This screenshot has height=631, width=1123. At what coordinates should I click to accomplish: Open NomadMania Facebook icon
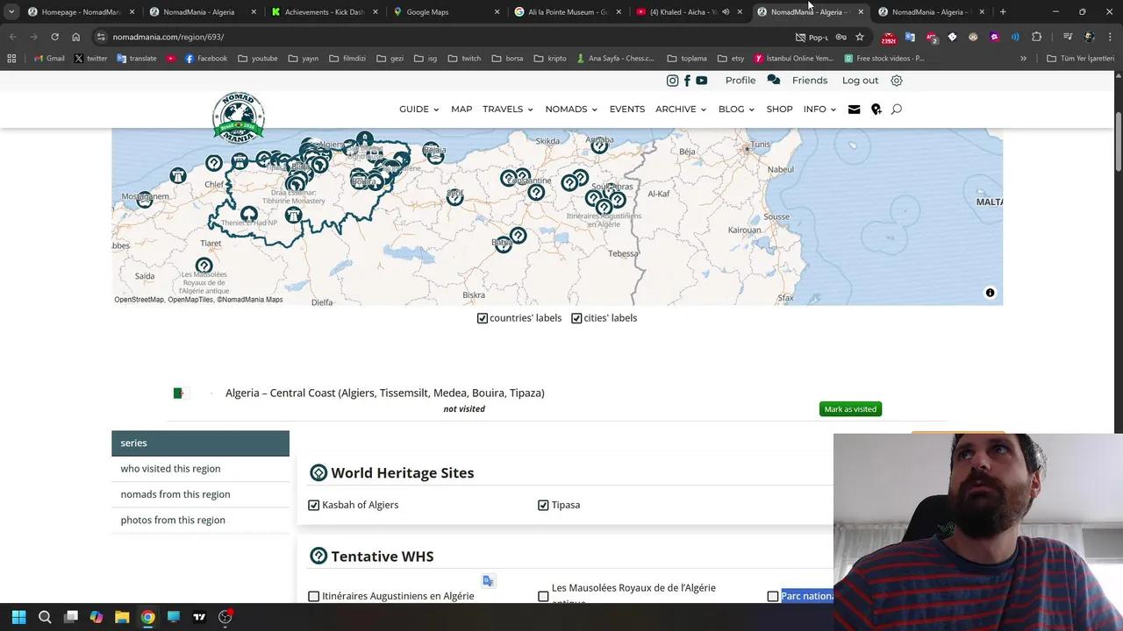[x=687, y=81]
